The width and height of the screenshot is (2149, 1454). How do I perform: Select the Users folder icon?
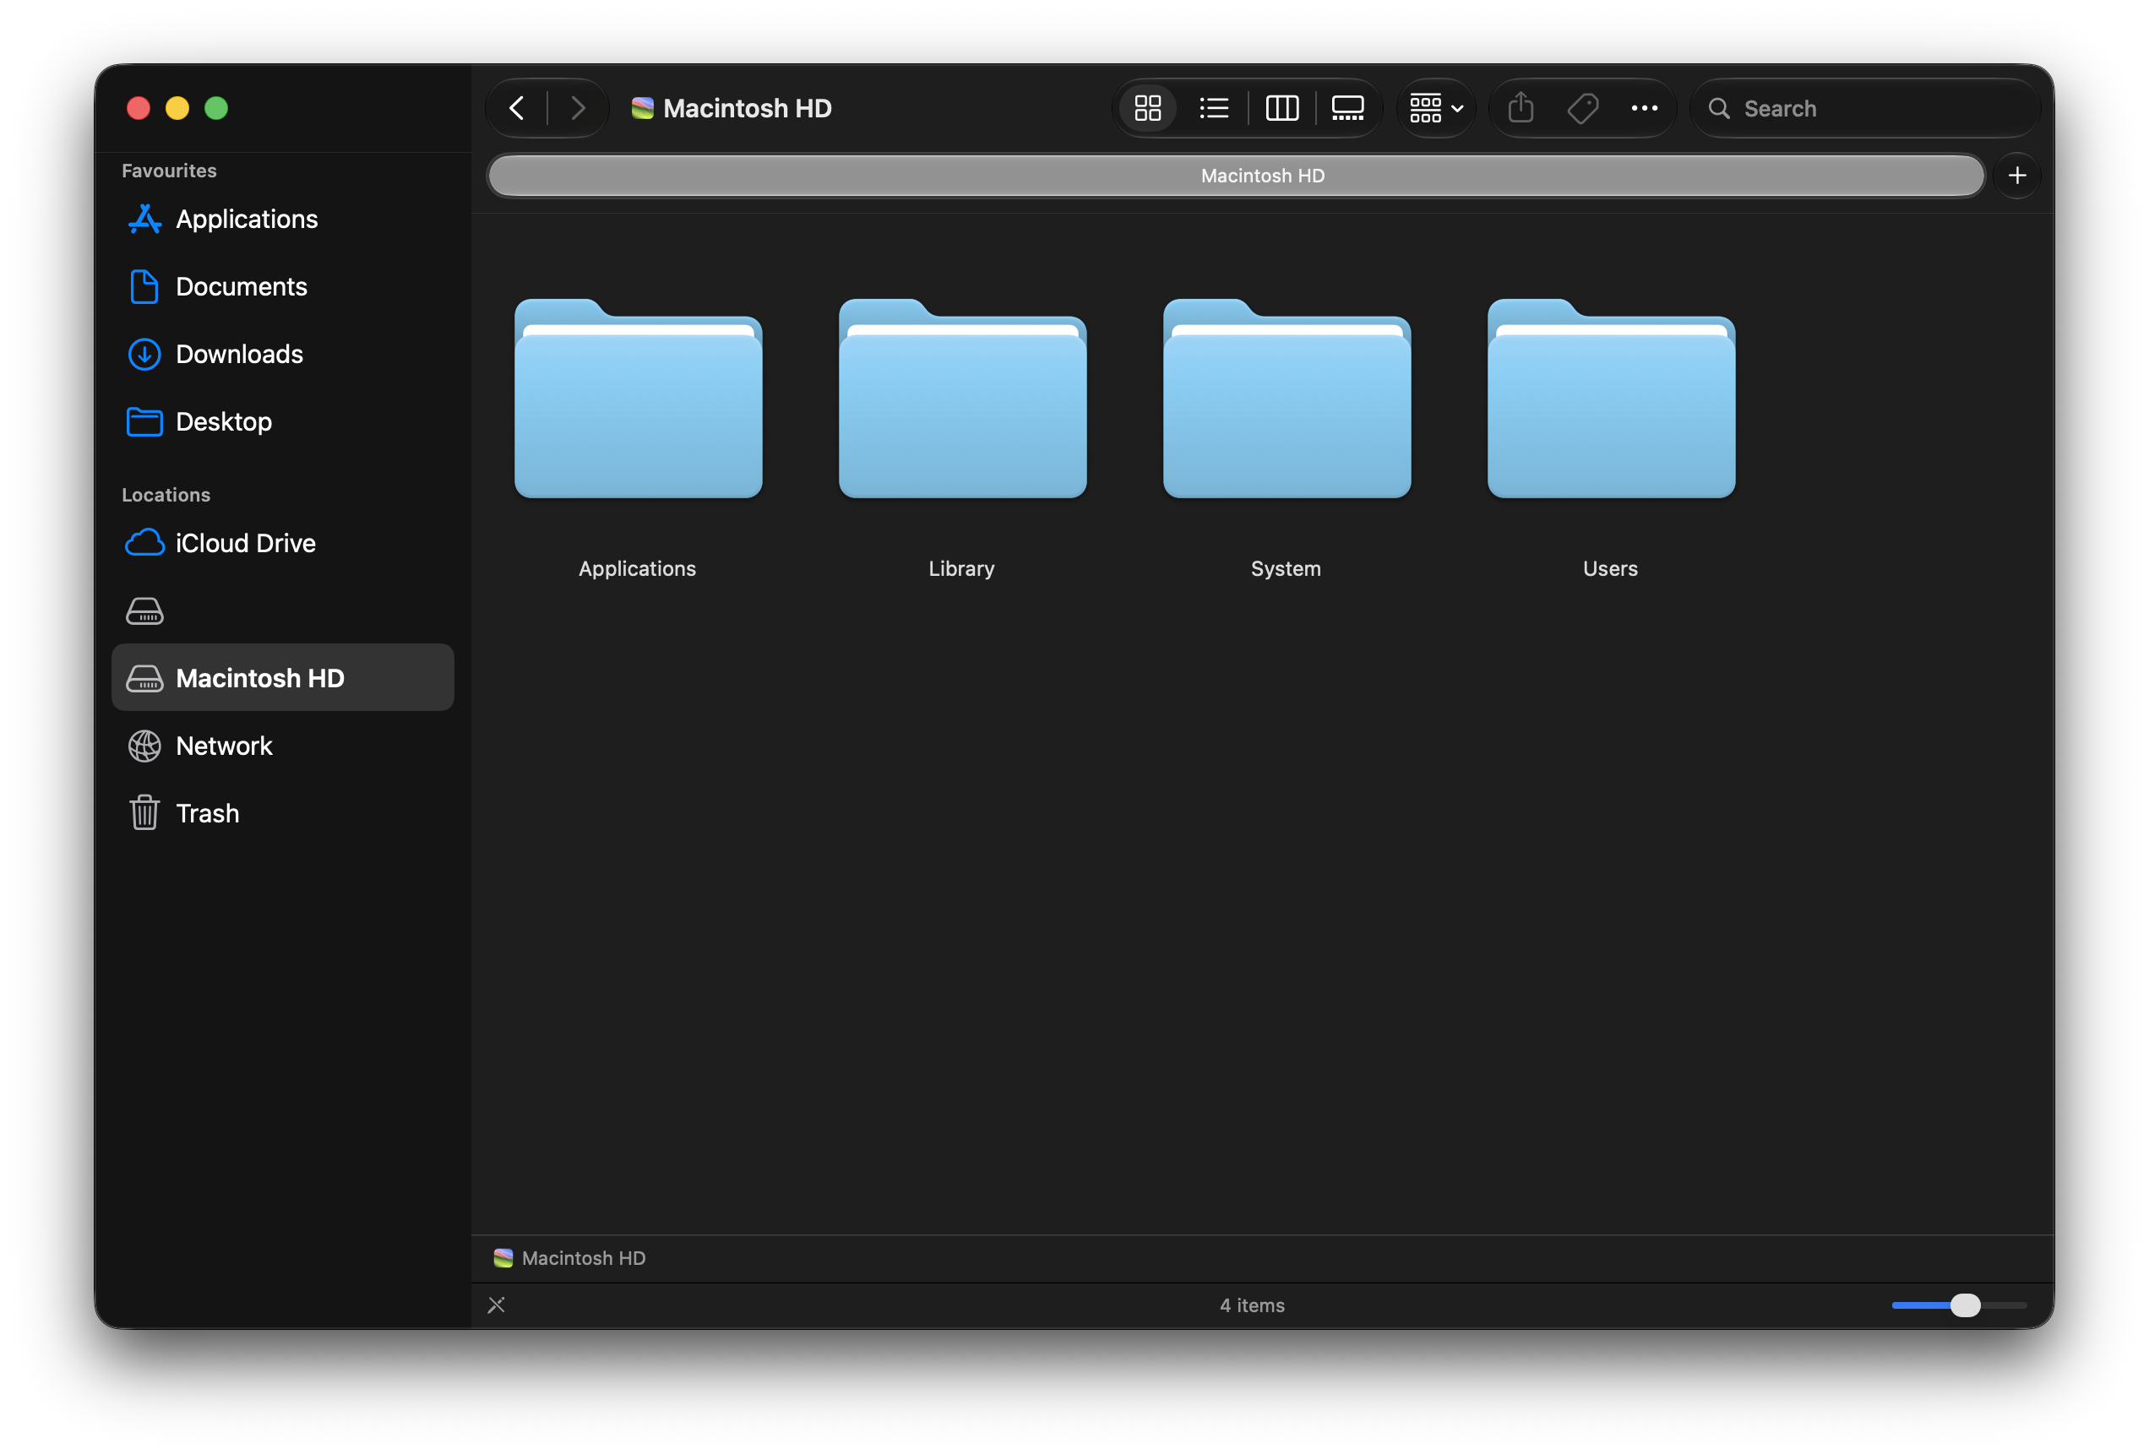1612,399
